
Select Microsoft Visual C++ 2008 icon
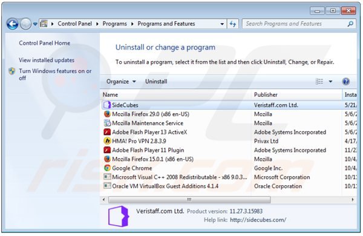pyautogui.click(x=107, y=177)
